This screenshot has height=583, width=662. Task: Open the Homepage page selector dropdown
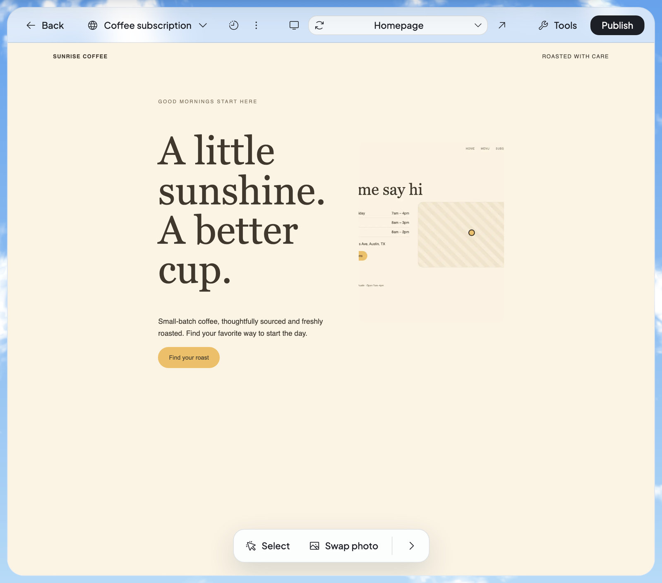(398, 25)
